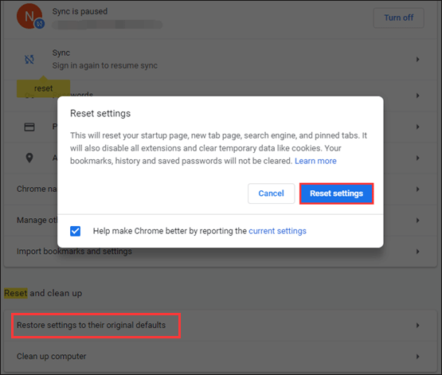Open the Learn more link

tap(315, 161)
